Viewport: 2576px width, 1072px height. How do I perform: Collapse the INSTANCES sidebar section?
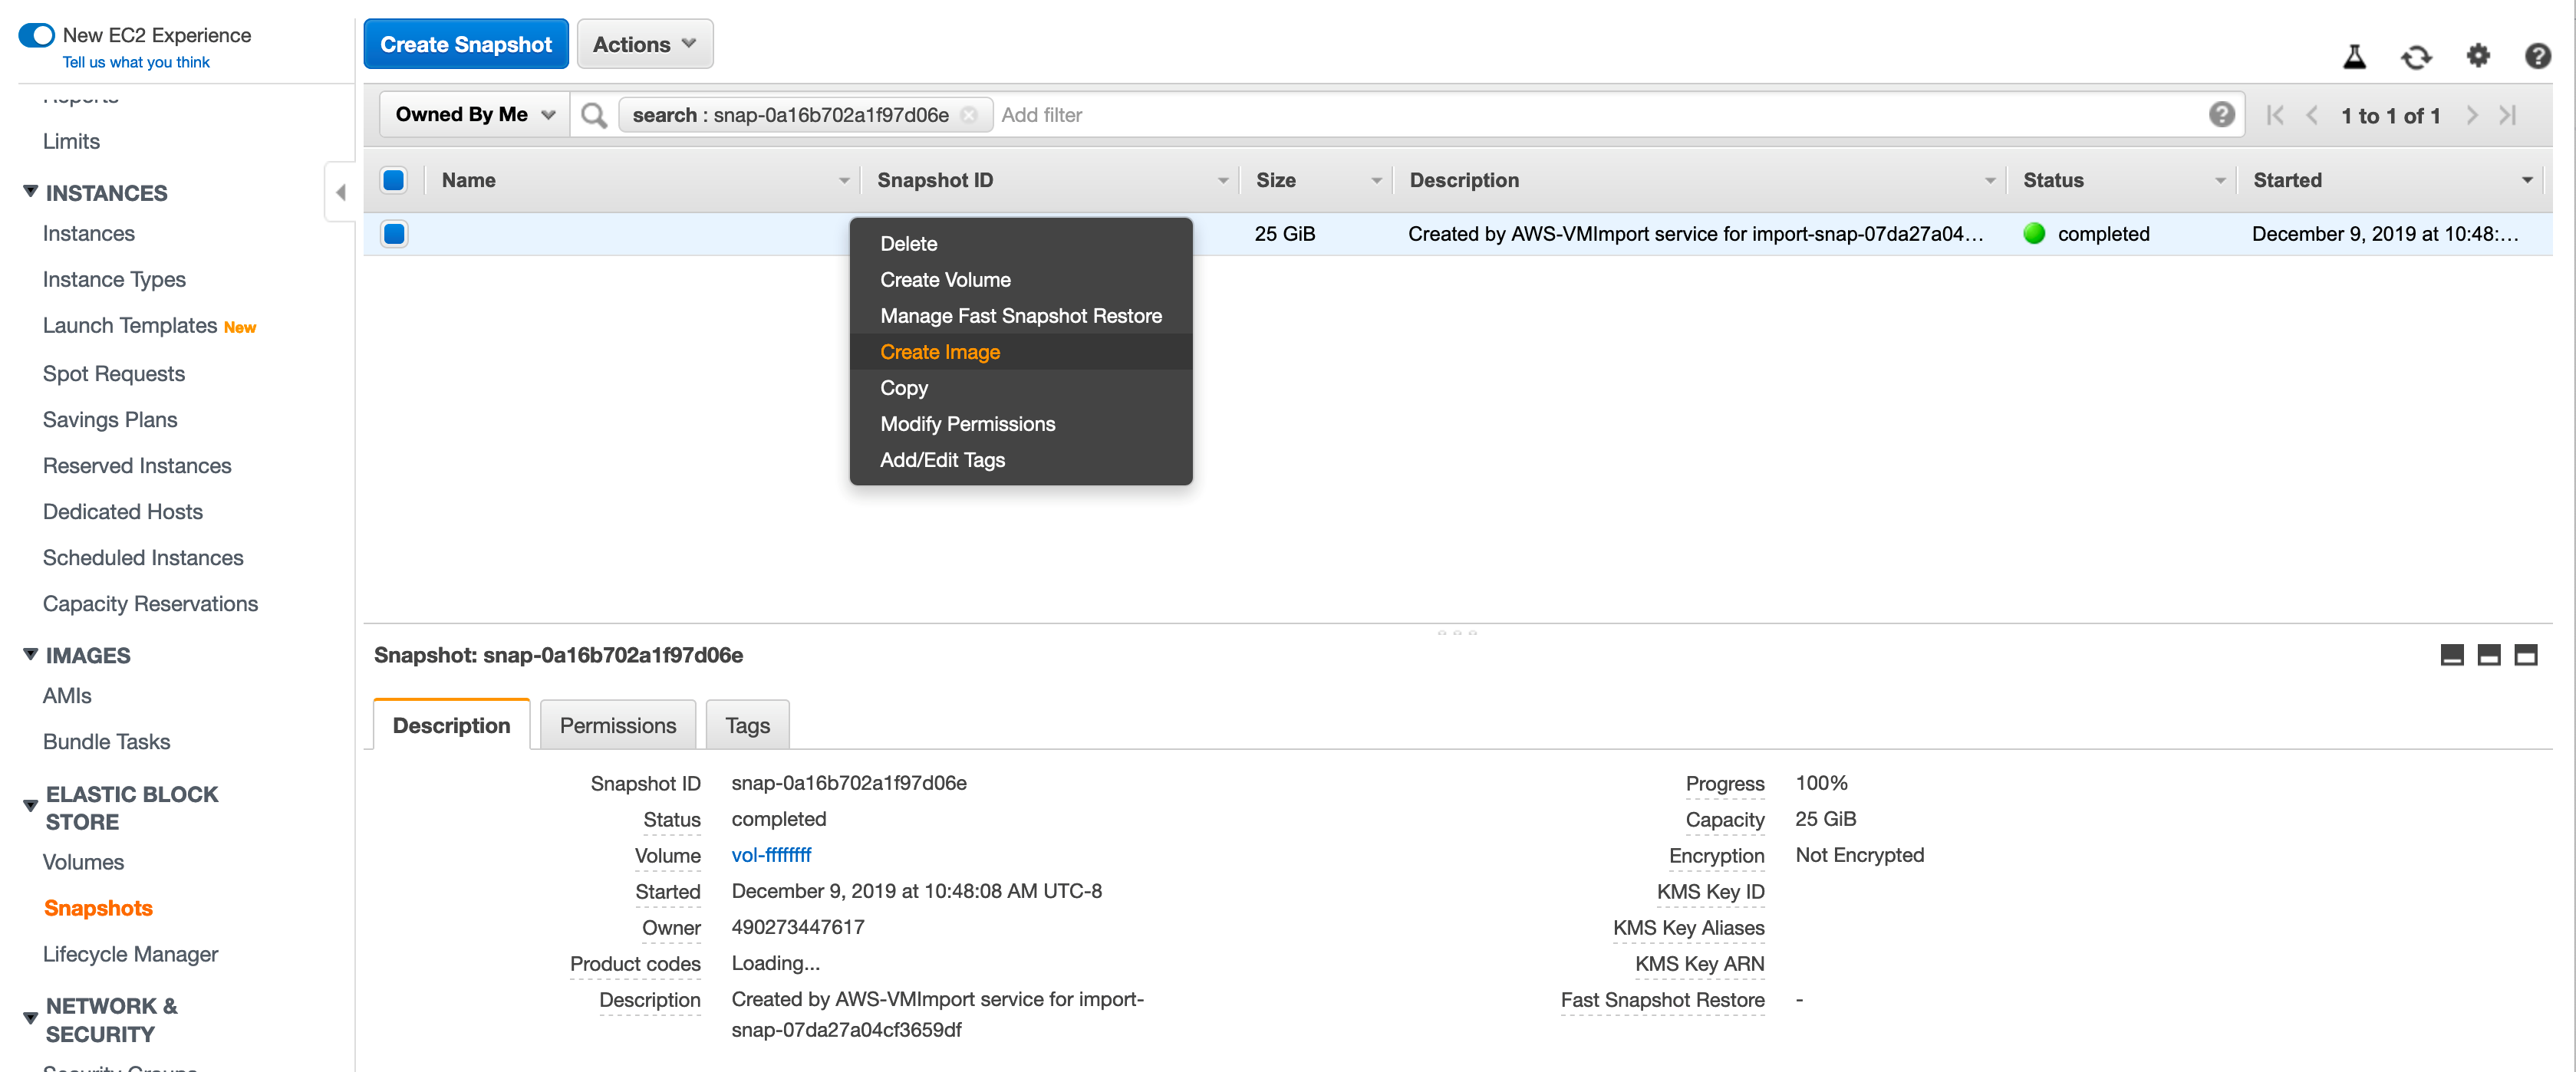point(30,191)
